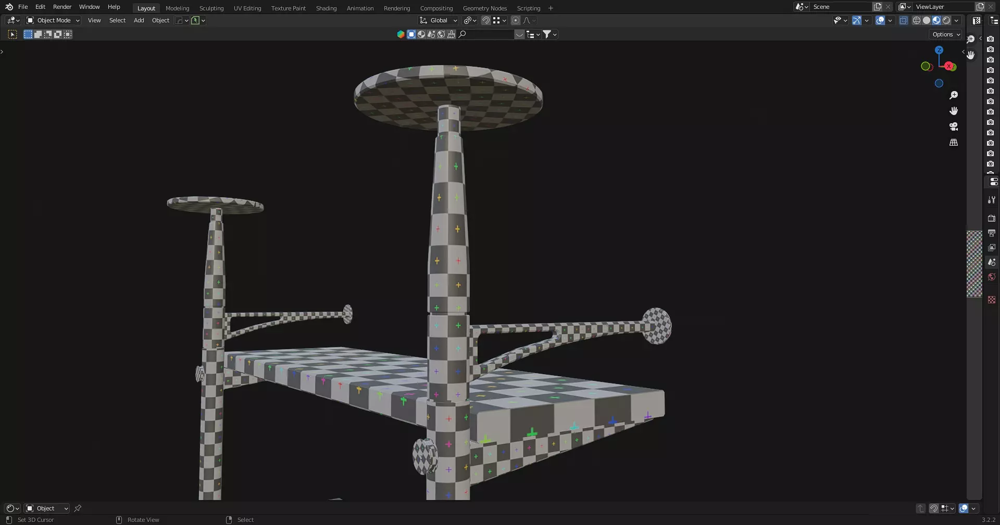The image size is (1000, 525).
Task: Toggle camera view icon
Action: pos(954,126)
